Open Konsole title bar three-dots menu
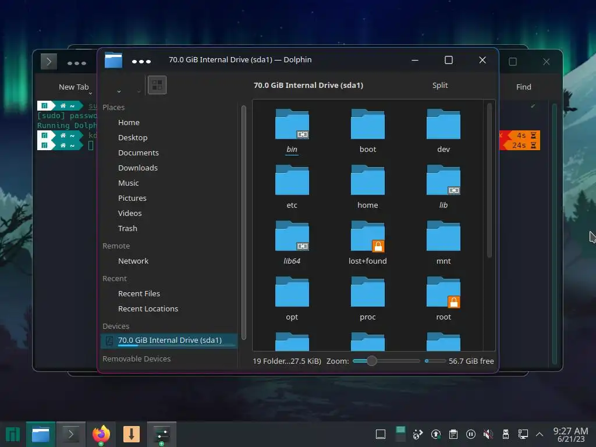This screenshot has width=596, height=447. 77,63
